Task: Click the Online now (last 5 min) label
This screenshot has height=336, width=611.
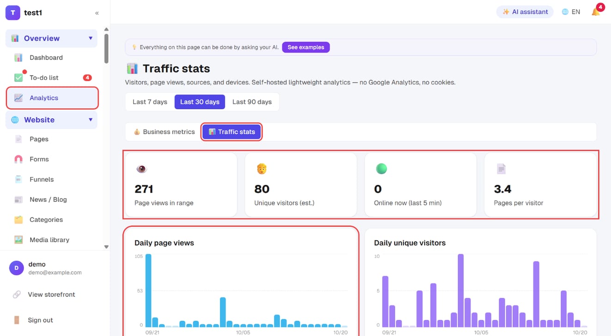Action: pos(408,203)
